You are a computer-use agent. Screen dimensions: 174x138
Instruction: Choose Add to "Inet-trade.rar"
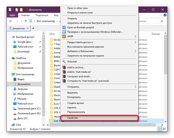pyautogui.click(x=79, y=72)
